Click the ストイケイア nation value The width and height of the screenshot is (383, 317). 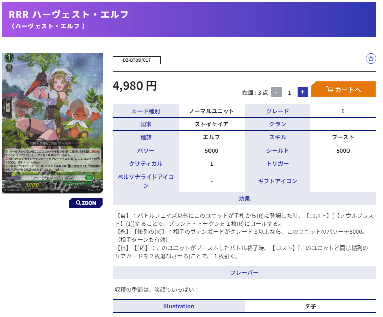211,124
